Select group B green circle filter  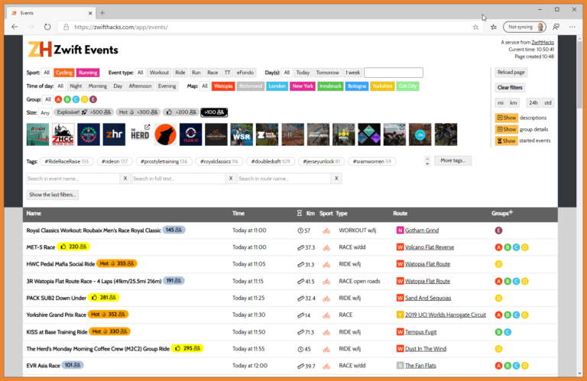click(x=67, y=99)
